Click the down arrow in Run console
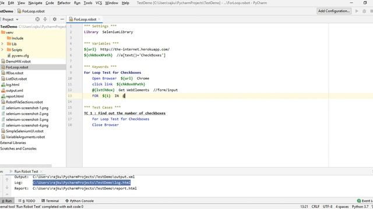The height and width of the screenshot is (209, 373). [x=7, y=188]
